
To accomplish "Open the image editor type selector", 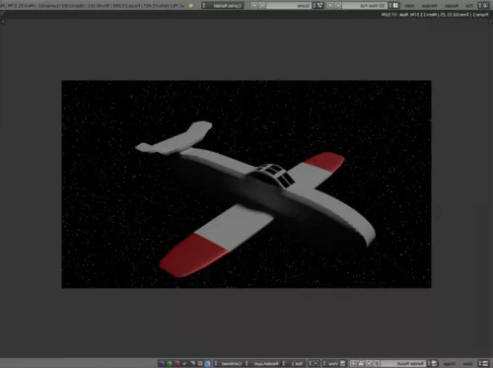I will (484, 363).
